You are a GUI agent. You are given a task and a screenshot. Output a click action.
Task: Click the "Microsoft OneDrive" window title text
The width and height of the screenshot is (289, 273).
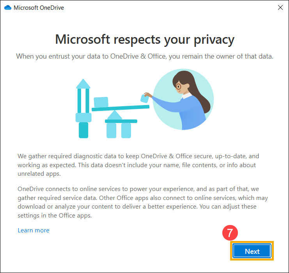point(39,8)
